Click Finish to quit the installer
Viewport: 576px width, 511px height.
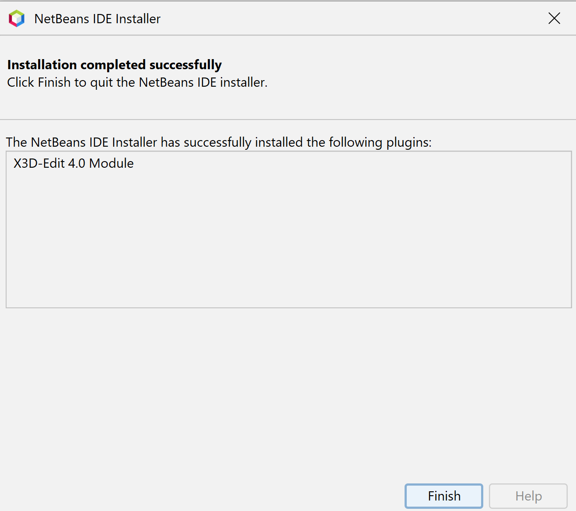coord(444,496)
